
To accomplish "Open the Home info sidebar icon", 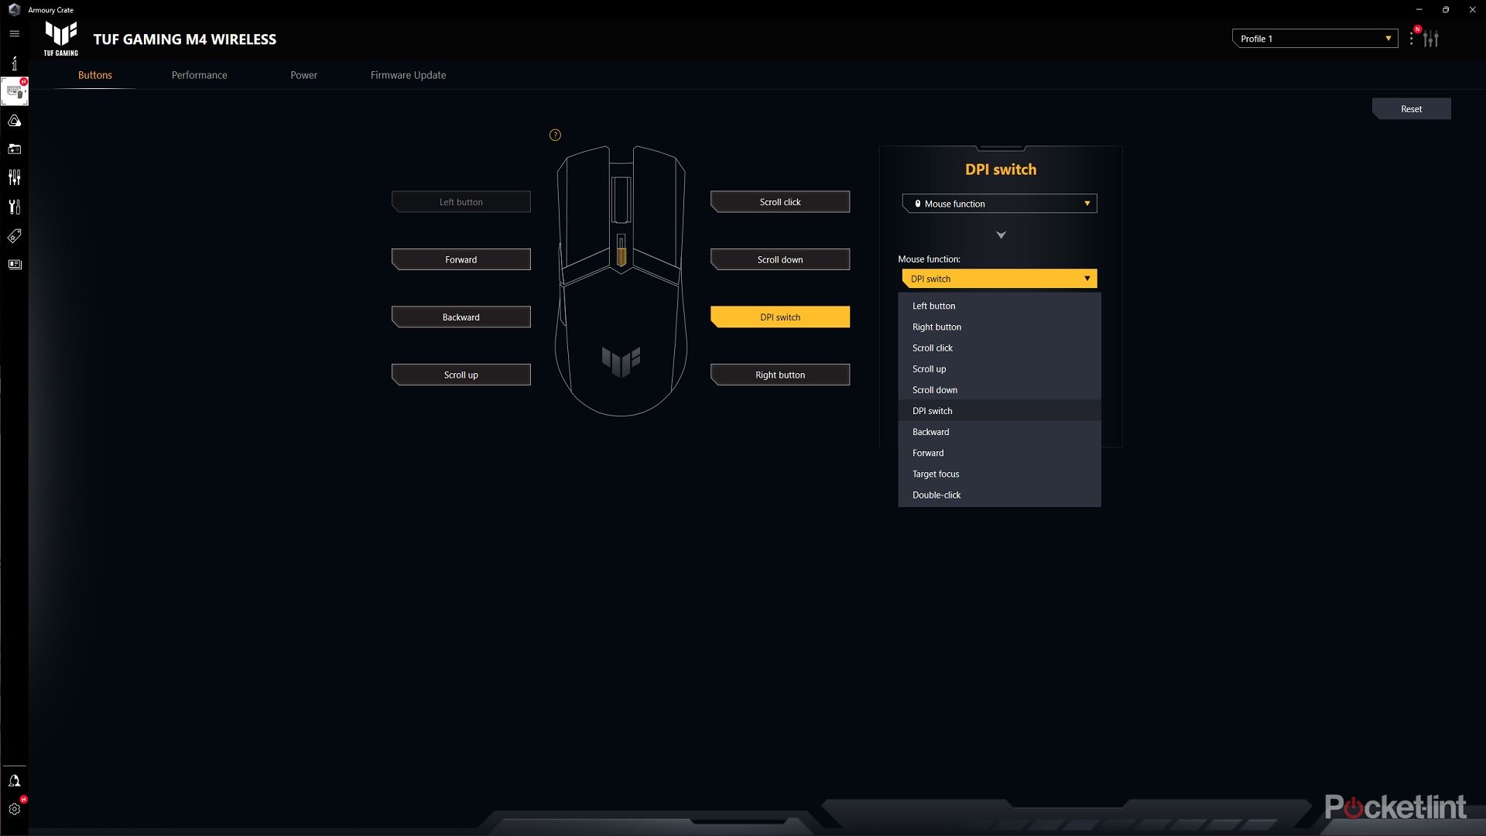I will click(14, 63).
